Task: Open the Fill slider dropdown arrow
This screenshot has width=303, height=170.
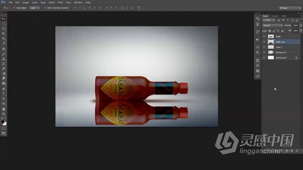Action: click(x=301, y=31)
